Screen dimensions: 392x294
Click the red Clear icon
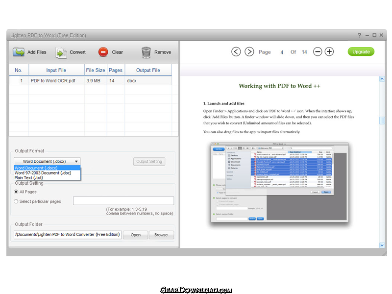[x=103, y=52]
